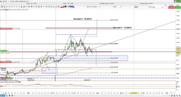Insert a red down-arrow marker
181x97 pixels.
pyautogui.click(x=46, y=7)
